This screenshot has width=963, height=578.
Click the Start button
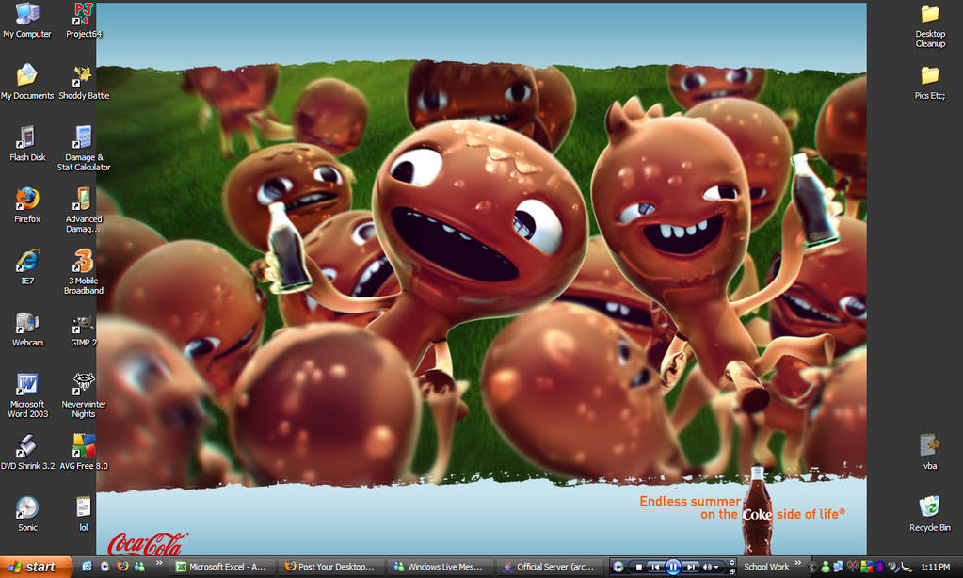click(x=36, y=567)
